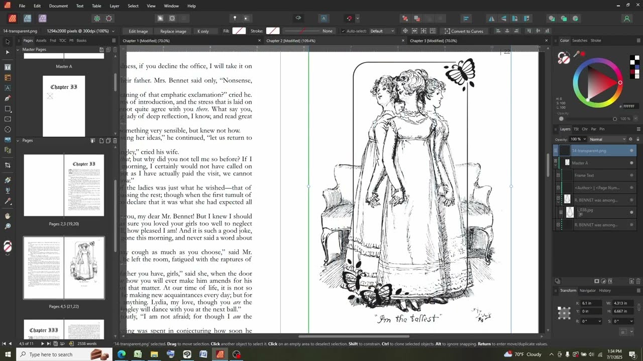Select the Fill tool
Viewport: 643px width, 361px height.
click(x=8, y=180)
